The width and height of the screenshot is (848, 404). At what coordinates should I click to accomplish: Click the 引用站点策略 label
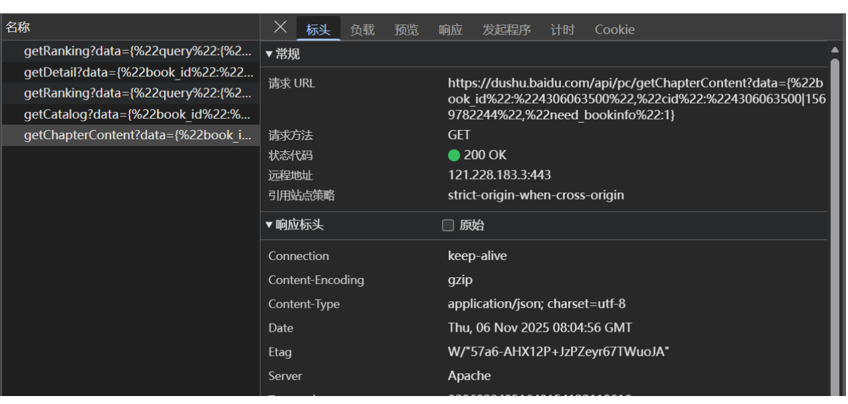[x=301, y=196]
